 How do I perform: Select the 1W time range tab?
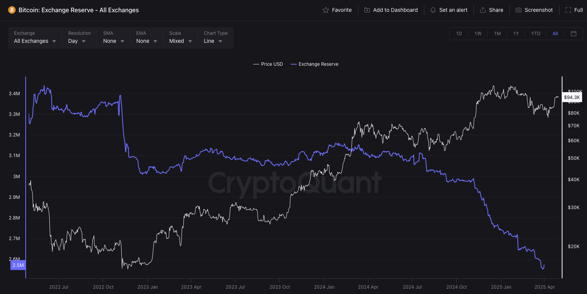pyautogui.click(x=478, y=34)
